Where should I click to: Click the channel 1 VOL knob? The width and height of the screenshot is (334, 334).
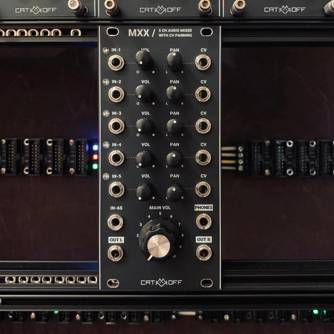click(144, 60)
